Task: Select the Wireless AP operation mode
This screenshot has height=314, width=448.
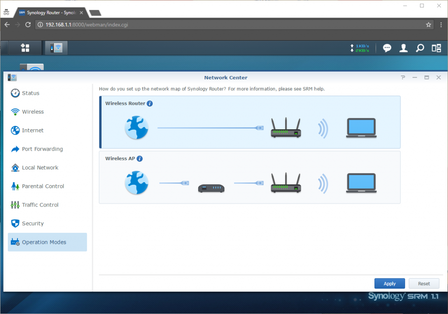Action: tap(250, 177)
